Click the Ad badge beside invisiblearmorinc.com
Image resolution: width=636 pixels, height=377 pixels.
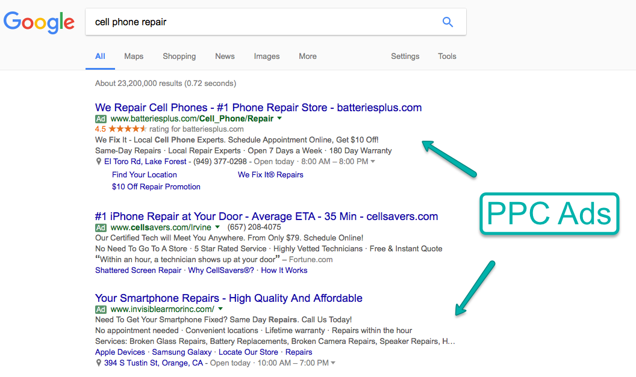click(x=101, y=310)
